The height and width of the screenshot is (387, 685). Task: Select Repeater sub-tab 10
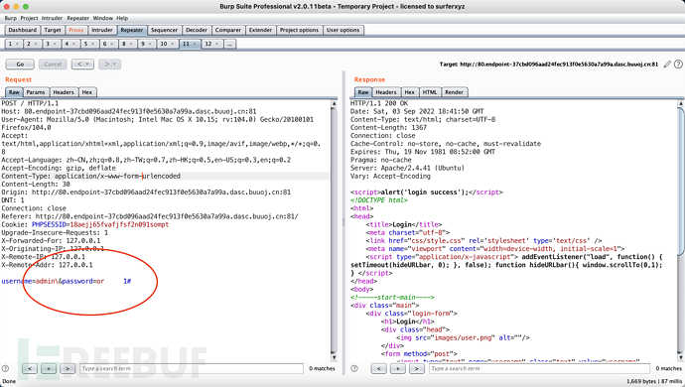tap(168, 44)
